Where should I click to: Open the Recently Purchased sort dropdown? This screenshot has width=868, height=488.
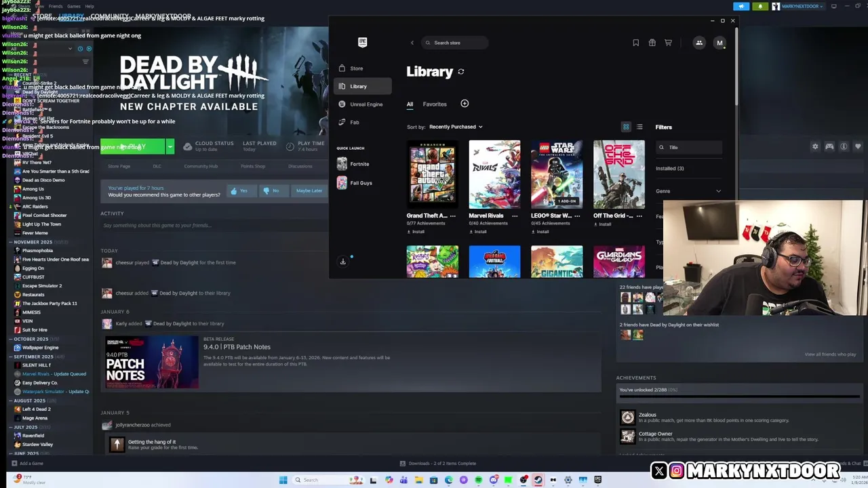456,127
